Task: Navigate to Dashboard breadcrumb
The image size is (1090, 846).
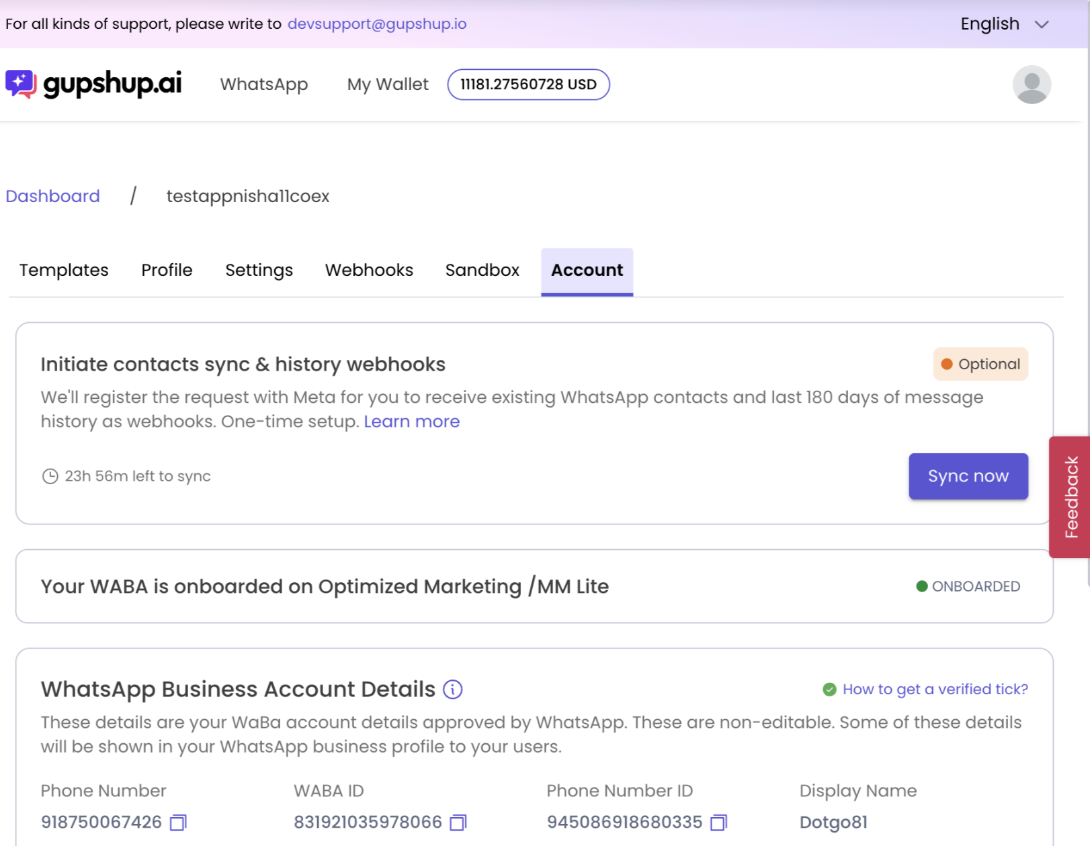Action: (52, 196)
